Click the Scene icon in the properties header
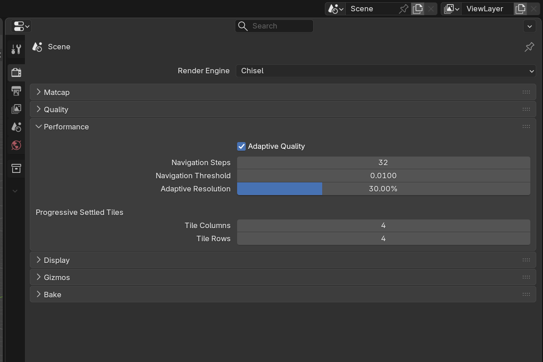 click(x=37, y=47)
